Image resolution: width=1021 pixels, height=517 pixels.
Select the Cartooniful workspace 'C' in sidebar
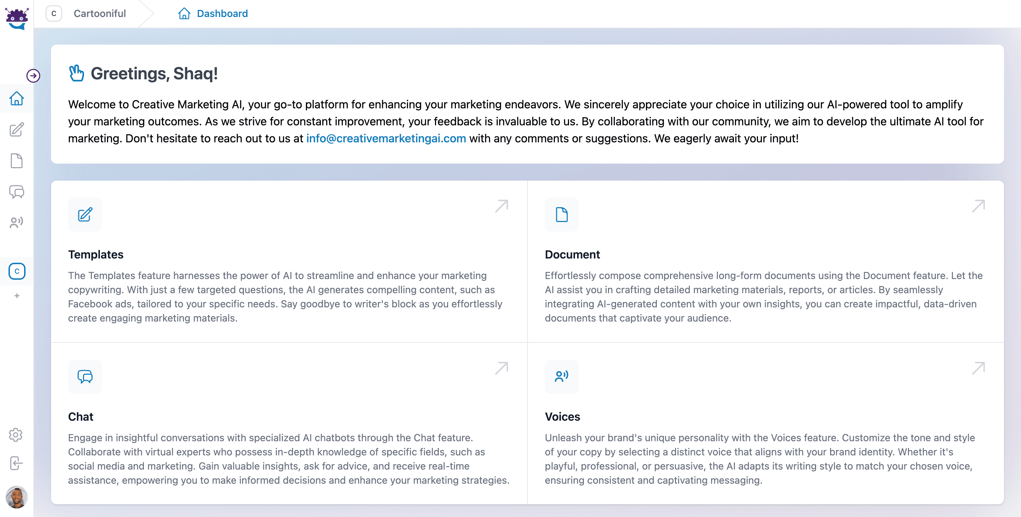coord(17,271)
